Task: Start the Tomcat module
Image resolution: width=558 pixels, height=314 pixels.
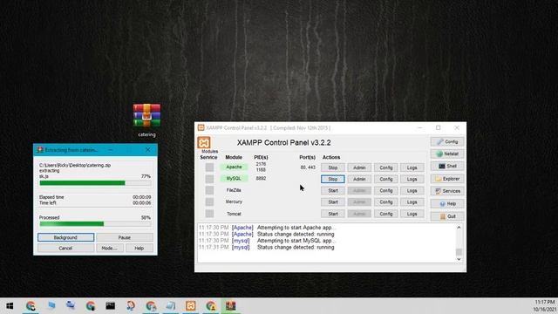Action: (333, 214)
